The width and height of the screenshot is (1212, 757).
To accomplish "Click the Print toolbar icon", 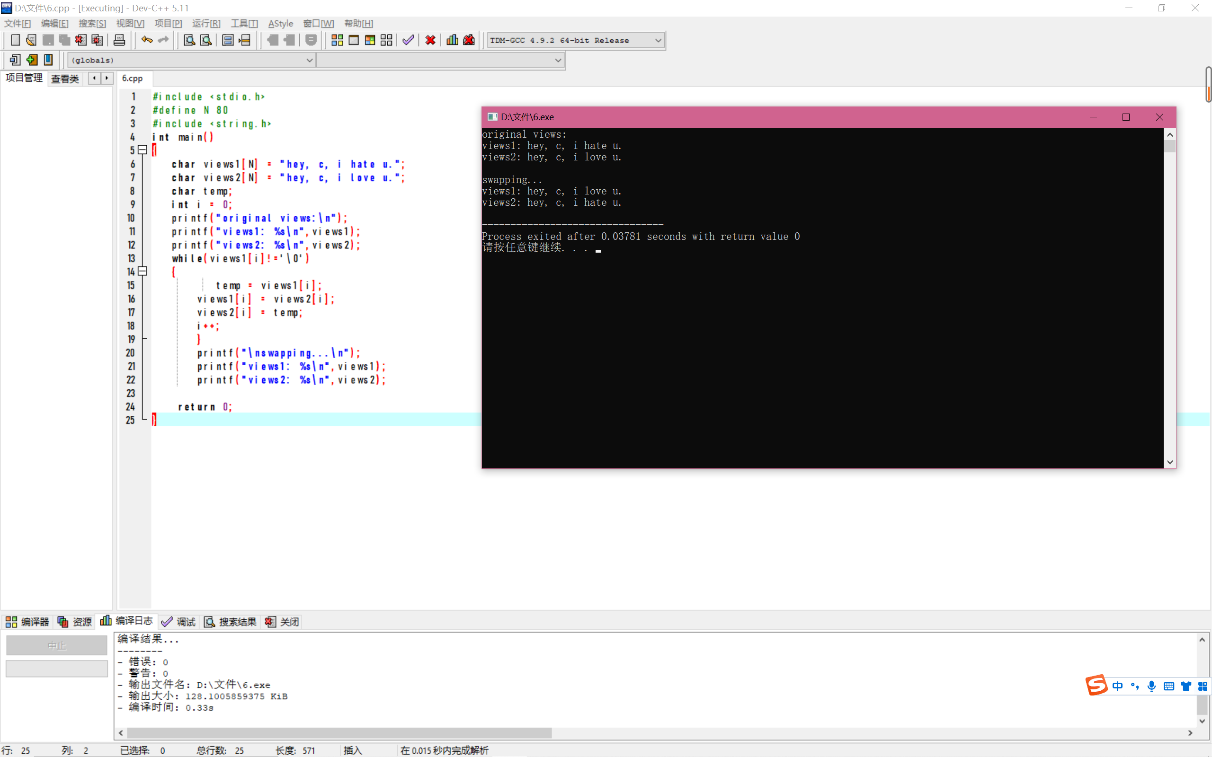I will pos(119,40).
